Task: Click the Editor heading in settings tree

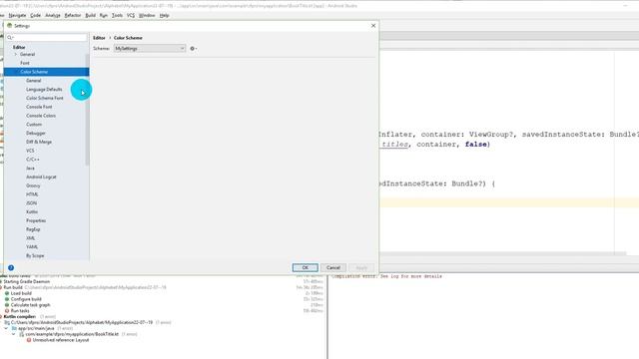Action: click(x=19, y=47)
